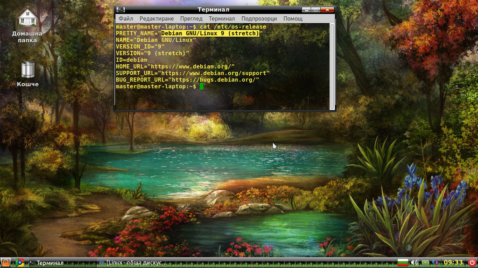Open the Терминал menu in menu bar
Viewport: 478px width, 268px height.
pos(222,19)
